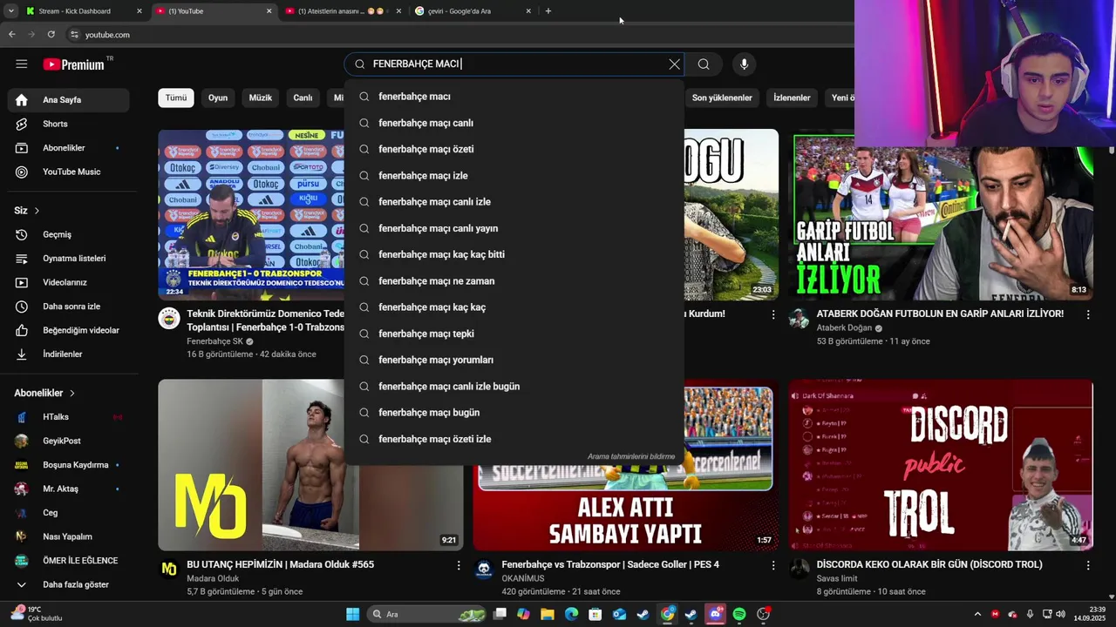Image resolution: width=1116 pixels, height=627 pixels.
Task: Click "Arama tahminlerini bildirme" link
Action: 631,456
